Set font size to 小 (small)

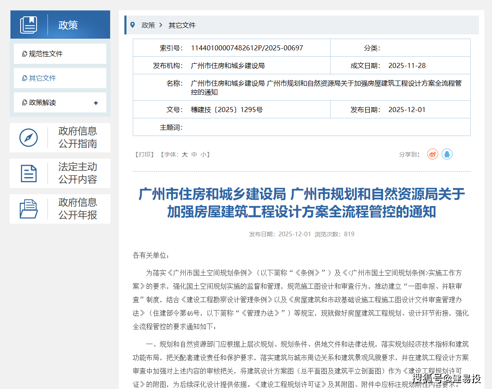click(x=203, y=154)
